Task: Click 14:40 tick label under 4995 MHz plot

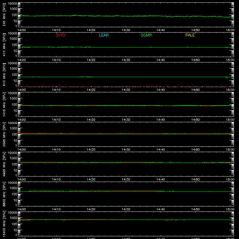Action: pos(161,180)
